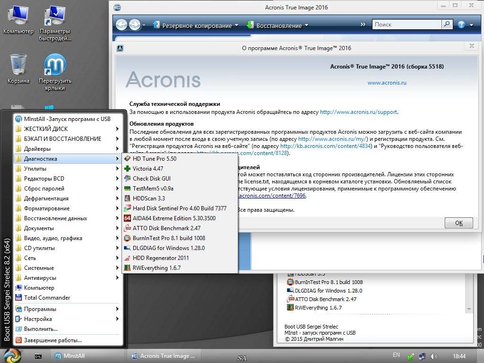The image size is (484, 363).
Task: Expand the Утилиты folder menu
Action: click(69, 169)
